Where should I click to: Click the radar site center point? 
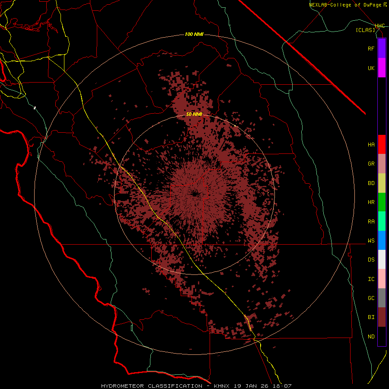194,194
